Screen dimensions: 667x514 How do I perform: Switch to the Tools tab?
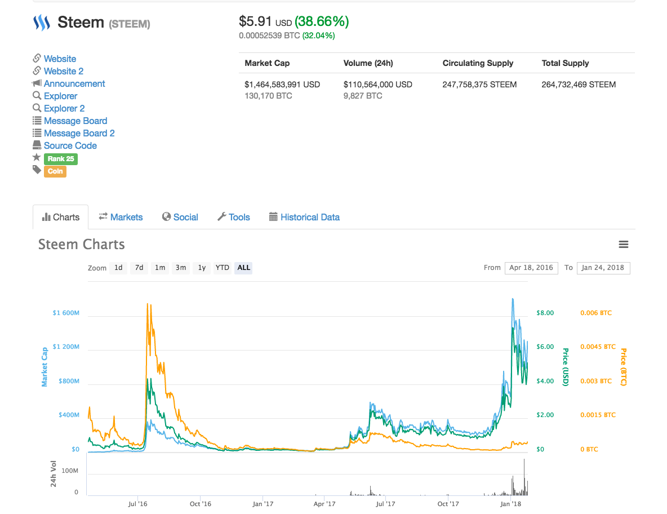click(234, 217)
